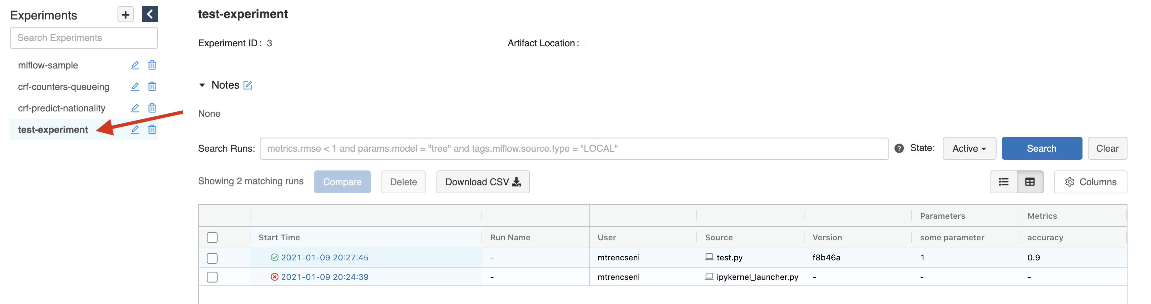Sort by Run Name column header

(510, 238)
